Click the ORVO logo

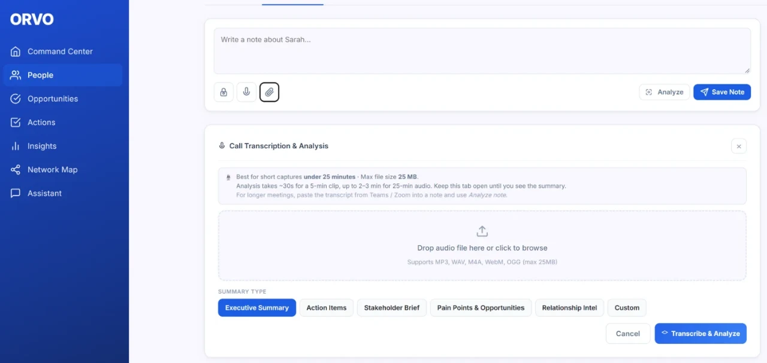(32, 20)
